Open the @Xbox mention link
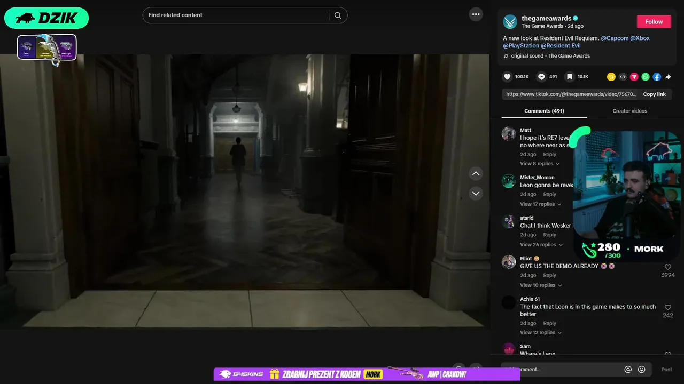 tap(640, 38)
